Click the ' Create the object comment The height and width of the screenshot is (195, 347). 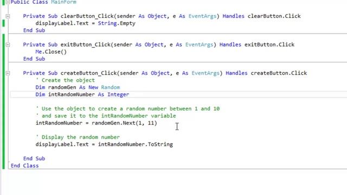(65, 80)
